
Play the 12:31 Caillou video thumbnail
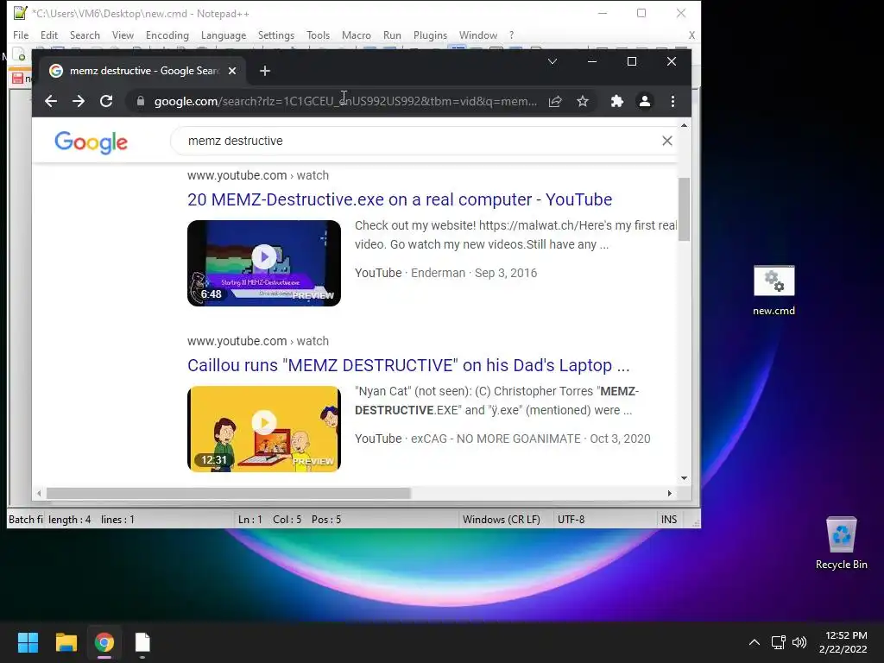(x=264, y=429)
